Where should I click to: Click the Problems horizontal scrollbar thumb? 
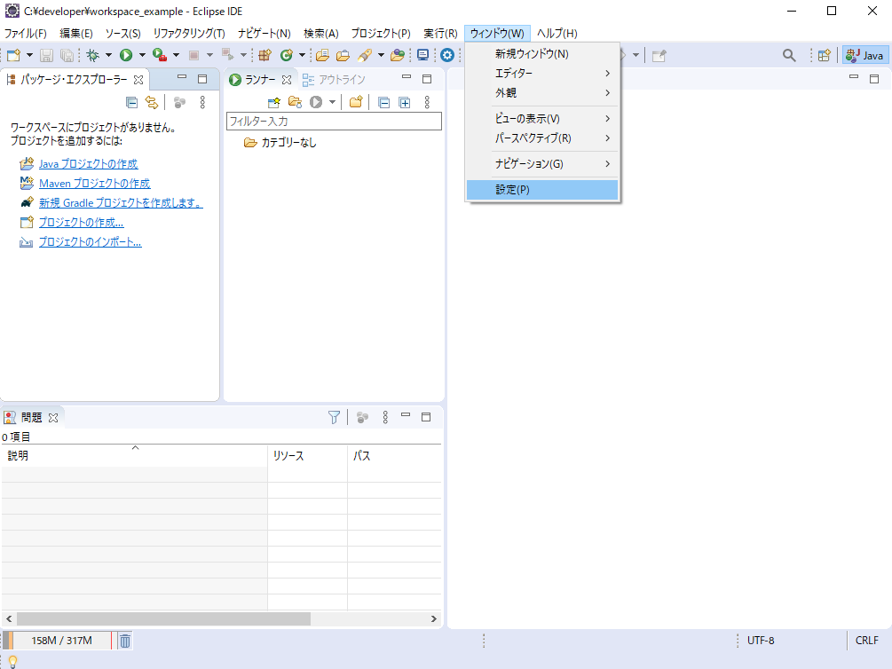pos(164,618)
